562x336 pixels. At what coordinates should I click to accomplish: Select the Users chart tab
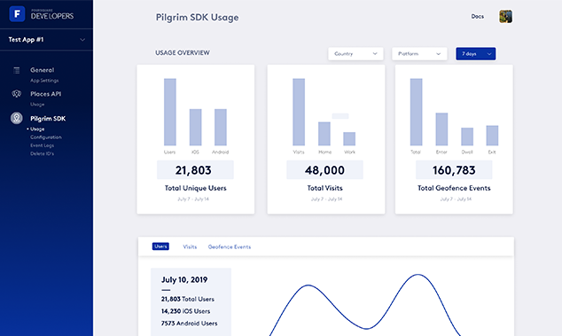(x=160, y=246)
